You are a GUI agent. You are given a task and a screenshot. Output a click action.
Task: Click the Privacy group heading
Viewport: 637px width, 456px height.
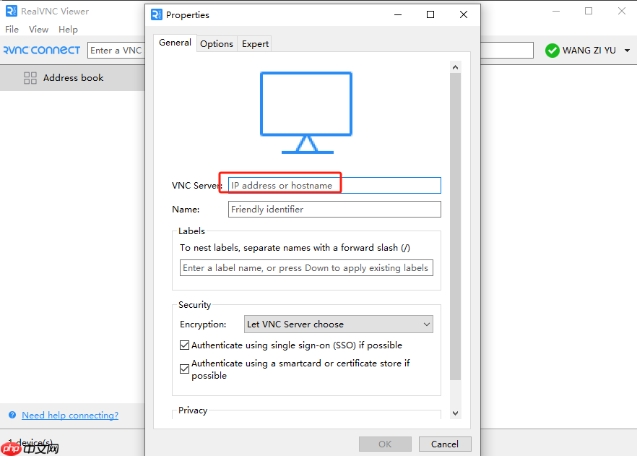pyautogui.click(x=193, y=410)
